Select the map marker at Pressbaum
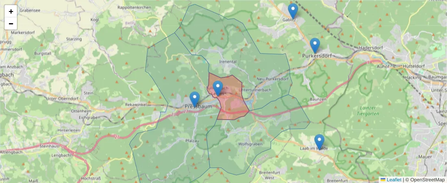Image resolution: width=447 pixels, height=183 pixels. [195, 99]
